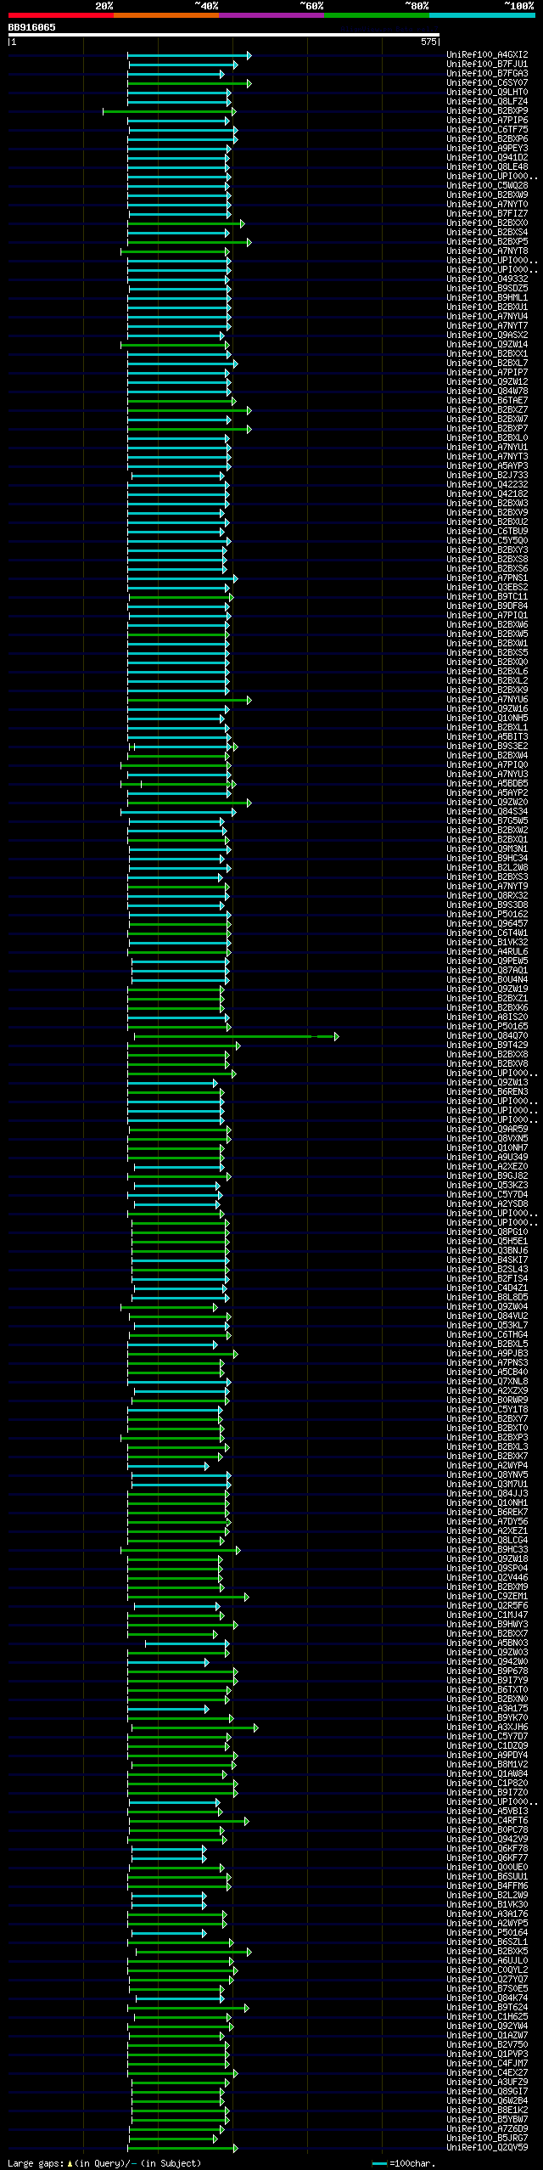Screen dimensions: 543x2170
Task: Click the orange ~40% identity legend bar
Action: (166, 15)
